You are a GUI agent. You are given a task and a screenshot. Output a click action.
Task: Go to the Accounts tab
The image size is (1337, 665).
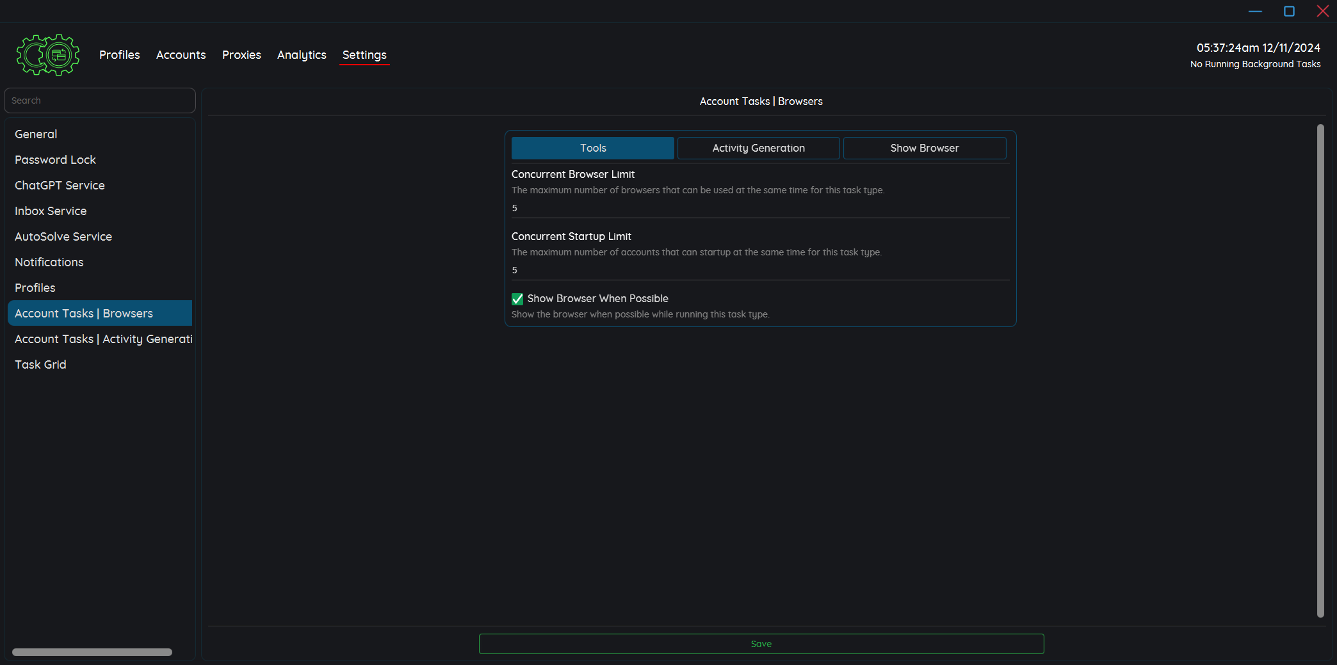[x=181, y=55]
